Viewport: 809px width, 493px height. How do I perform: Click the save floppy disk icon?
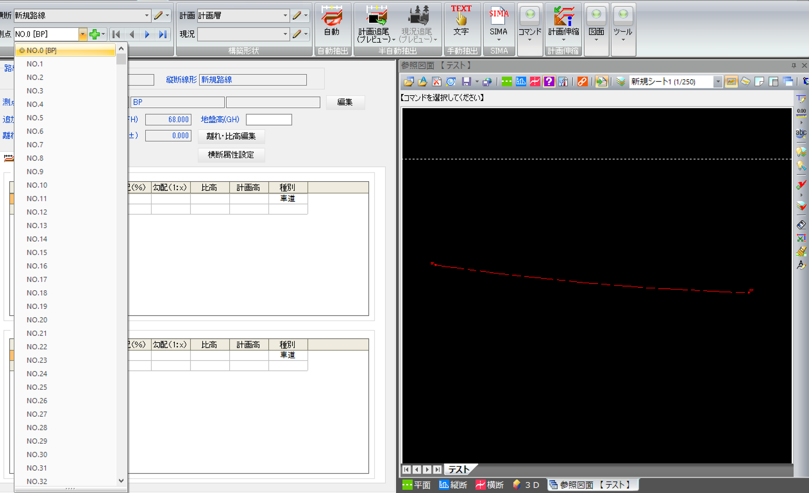[466, 82]
